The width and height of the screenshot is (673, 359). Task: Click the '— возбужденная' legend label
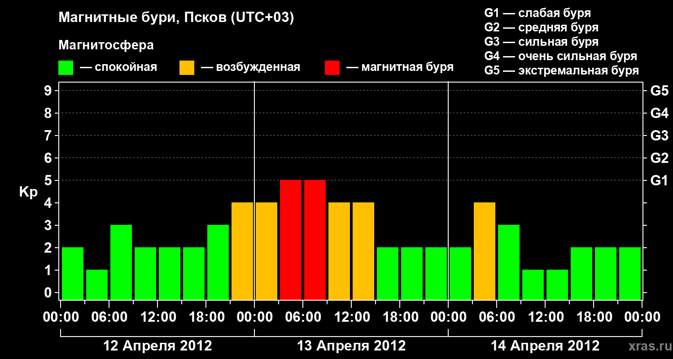250,68
